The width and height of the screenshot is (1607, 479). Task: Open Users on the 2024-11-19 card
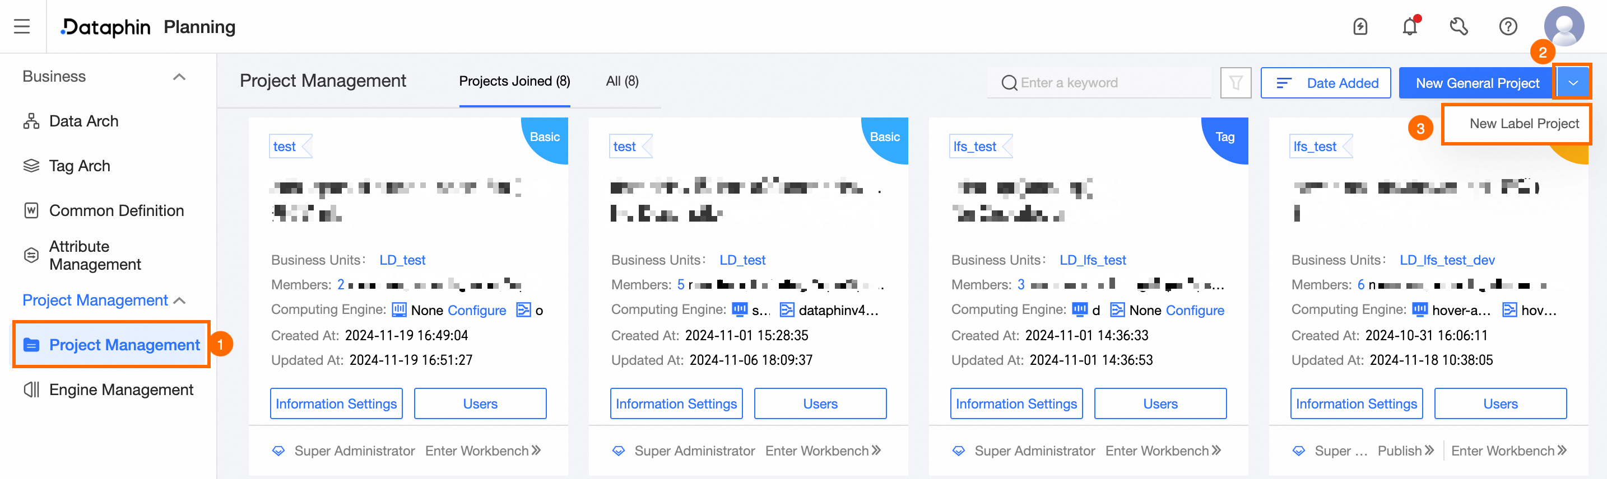click(480, 404)
